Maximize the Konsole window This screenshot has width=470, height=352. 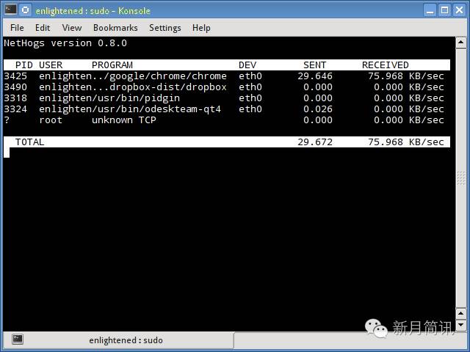click(x=445, y=10)
